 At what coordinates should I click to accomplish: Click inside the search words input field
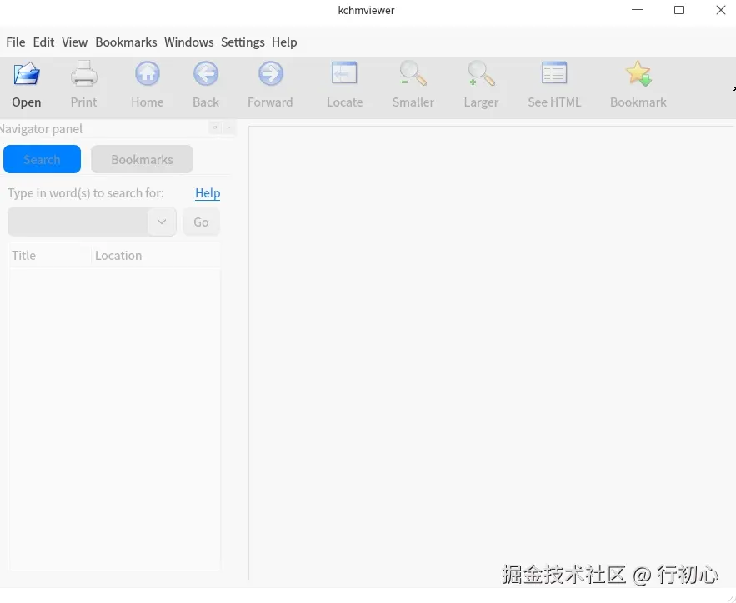click(78, 222)
